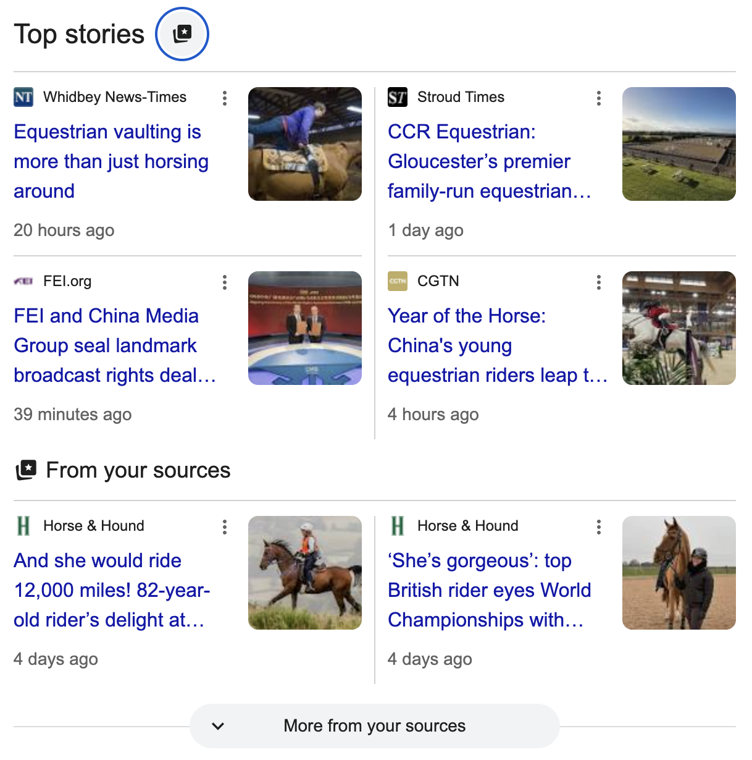752x760 pixels.
Task: Open the three-dot menu on the 12,000 miles story
Action: [x=225, y=527]
